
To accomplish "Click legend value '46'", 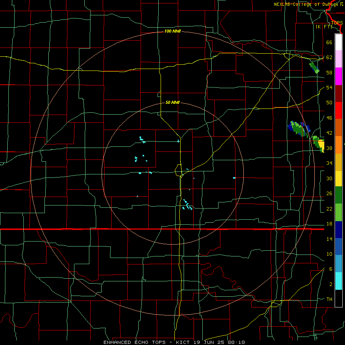I will tap(329, 118).
